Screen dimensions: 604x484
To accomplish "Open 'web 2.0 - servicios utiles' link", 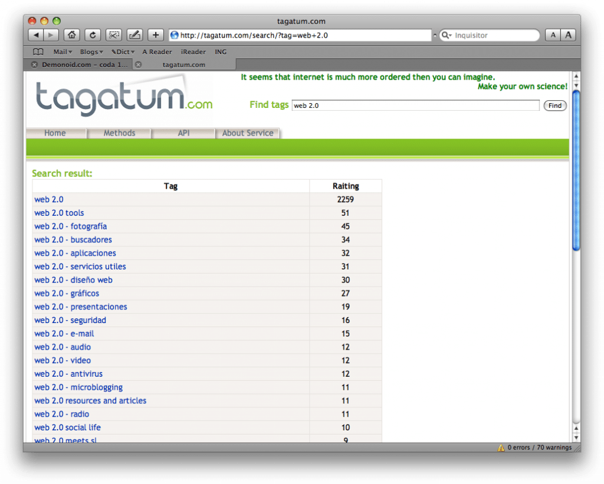I will point(80,266).
